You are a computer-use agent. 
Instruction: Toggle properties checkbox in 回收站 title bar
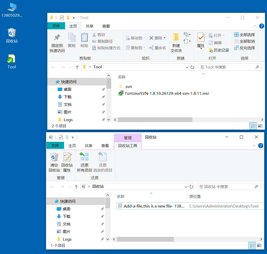click(x=61, y=137)
